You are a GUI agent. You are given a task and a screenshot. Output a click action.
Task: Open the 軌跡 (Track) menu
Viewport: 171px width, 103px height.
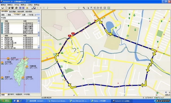(x=23, y=5)
